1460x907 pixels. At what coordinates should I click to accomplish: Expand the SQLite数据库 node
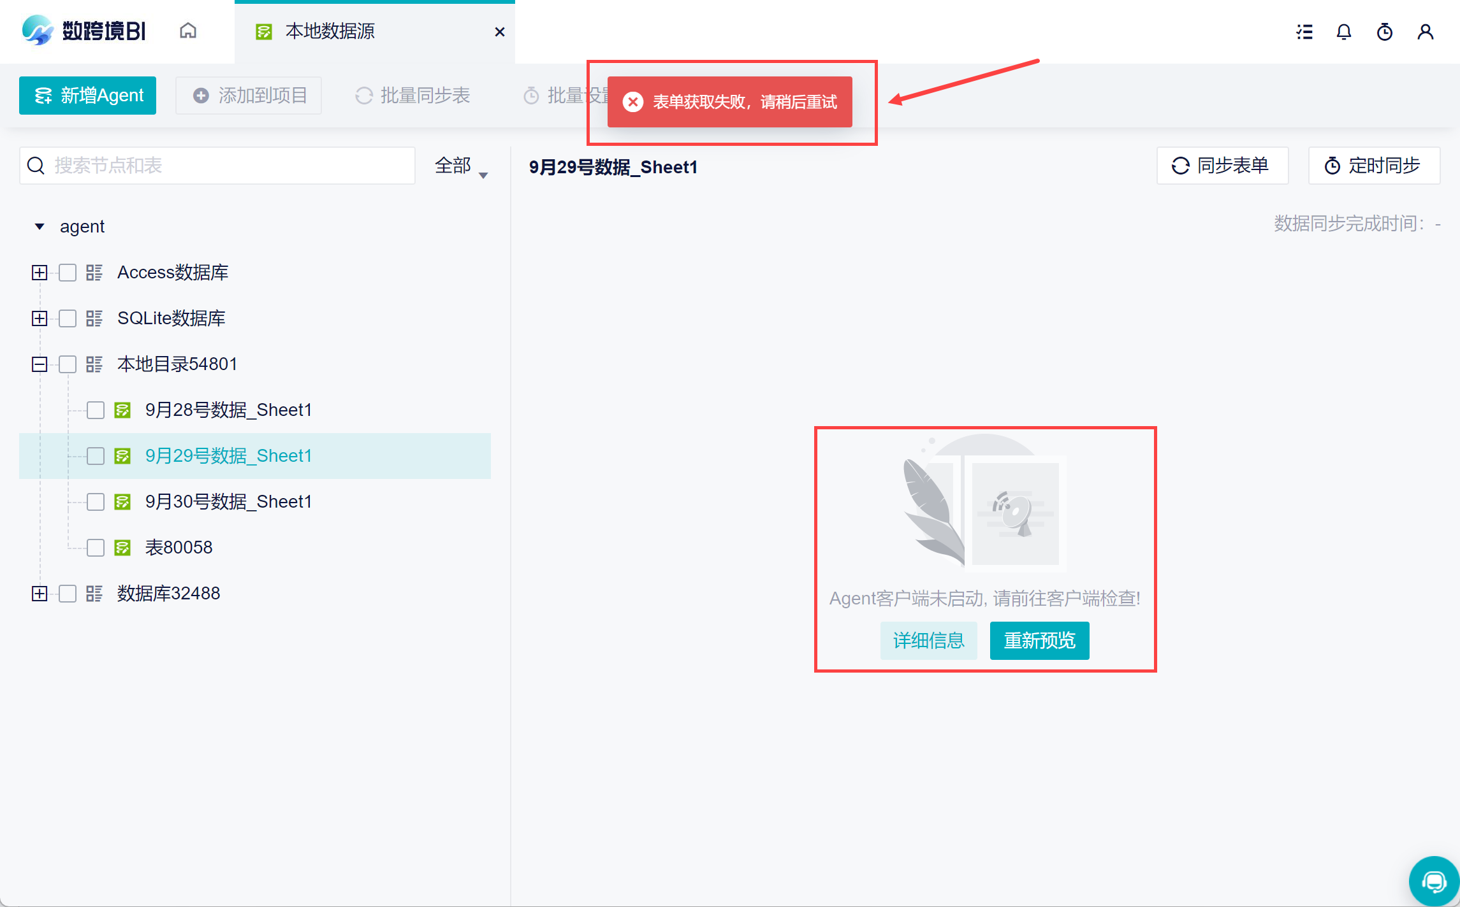click(x=40, y=318)
